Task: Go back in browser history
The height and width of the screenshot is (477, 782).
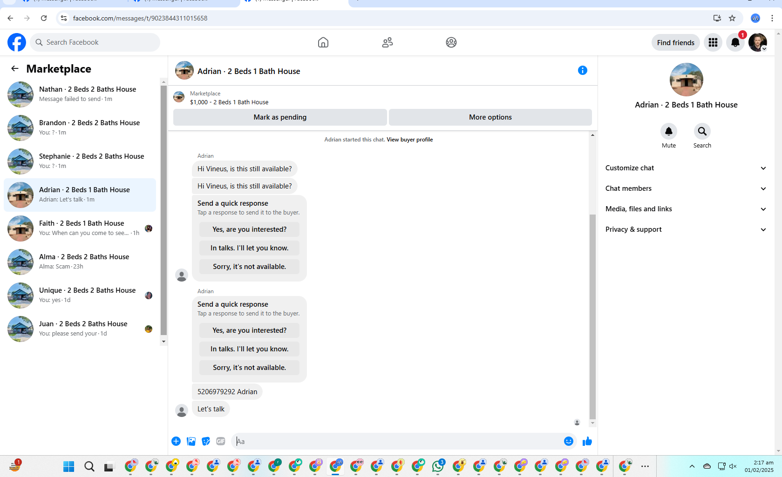Action: pos(10,18)
